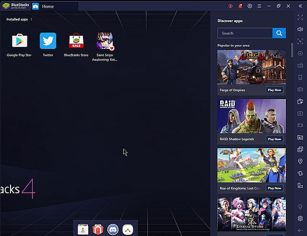Image resolution: width=307 pixels, height=236 pixels.
Task: Click Play Now for RAID: Shadow Legends
Action: pos(274,139)
